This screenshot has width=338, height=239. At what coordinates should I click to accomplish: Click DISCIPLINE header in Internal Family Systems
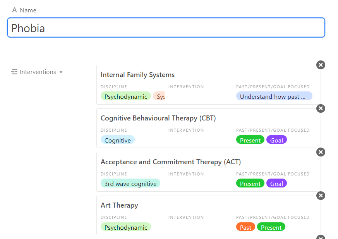pos(114,87)
